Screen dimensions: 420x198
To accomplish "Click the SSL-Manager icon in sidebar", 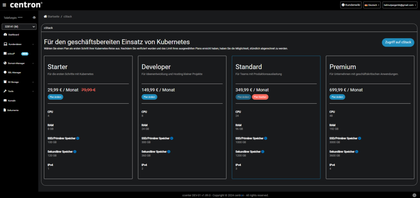I will (x=5, y=72).
